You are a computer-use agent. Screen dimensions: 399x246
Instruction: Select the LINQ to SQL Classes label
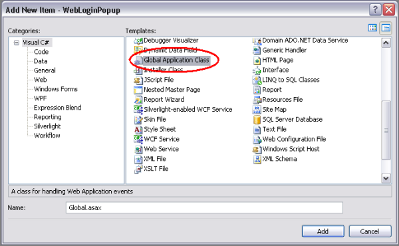[x=291, y=80]
